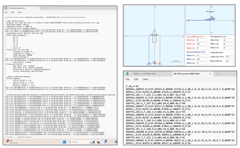Open Microsoft Teams from the taskbar
Viewport: 240px width, 148px height.
coord(105,142)
